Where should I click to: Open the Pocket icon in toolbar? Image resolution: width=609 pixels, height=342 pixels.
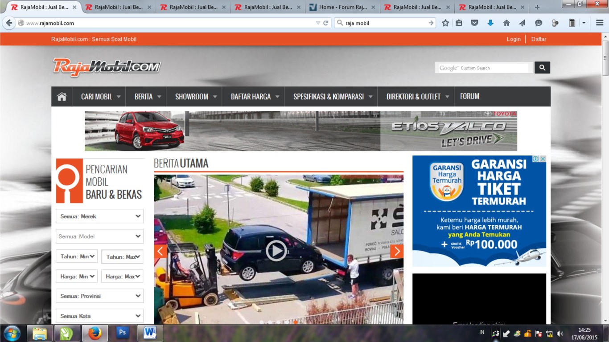pos(474,23)
